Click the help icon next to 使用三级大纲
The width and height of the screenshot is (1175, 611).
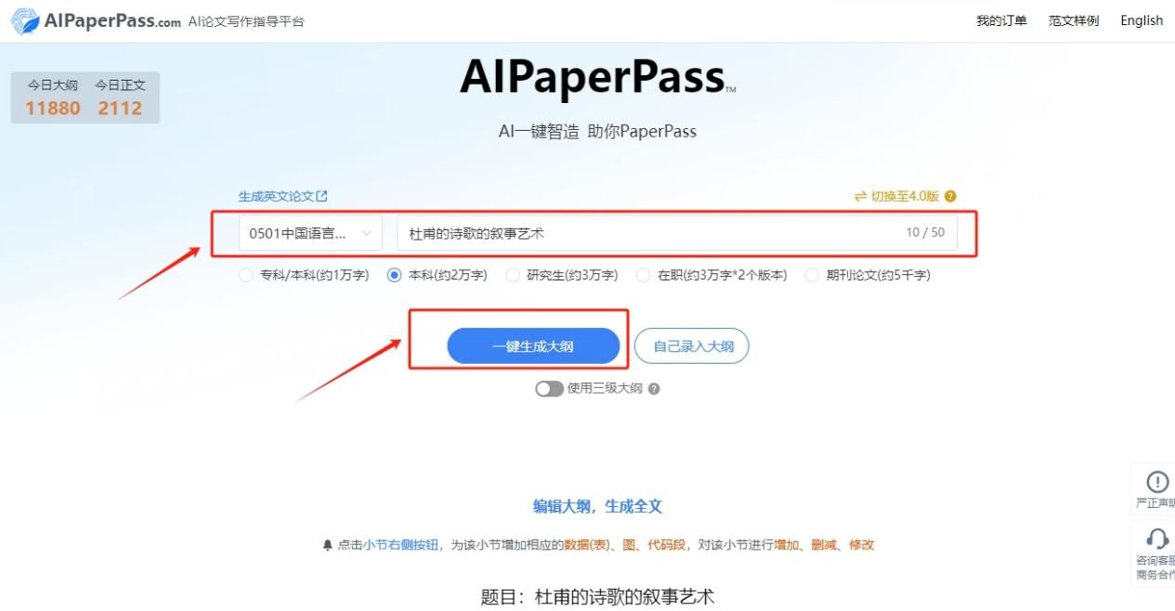(x=654, y=389)
